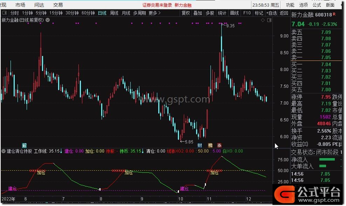Image resolution: width=346 pixels, height=206 pixels.
Task: Switch to 1分钟 chart period
Action: click(27, 13)
